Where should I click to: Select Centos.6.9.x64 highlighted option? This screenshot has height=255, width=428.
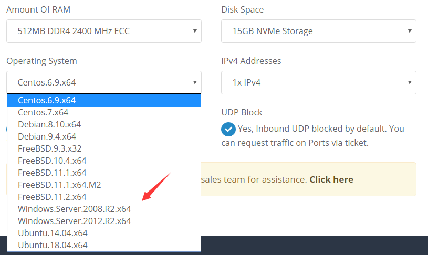tap(104, 100)
